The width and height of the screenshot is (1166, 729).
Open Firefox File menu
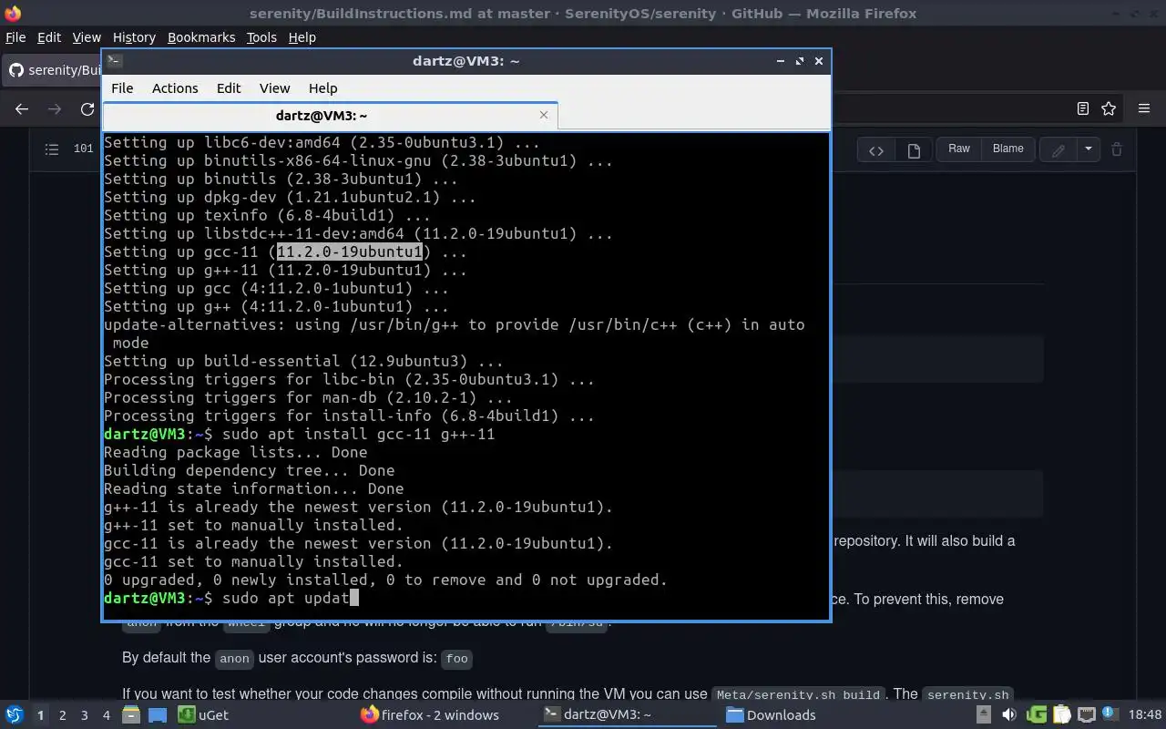coord(15,37)
